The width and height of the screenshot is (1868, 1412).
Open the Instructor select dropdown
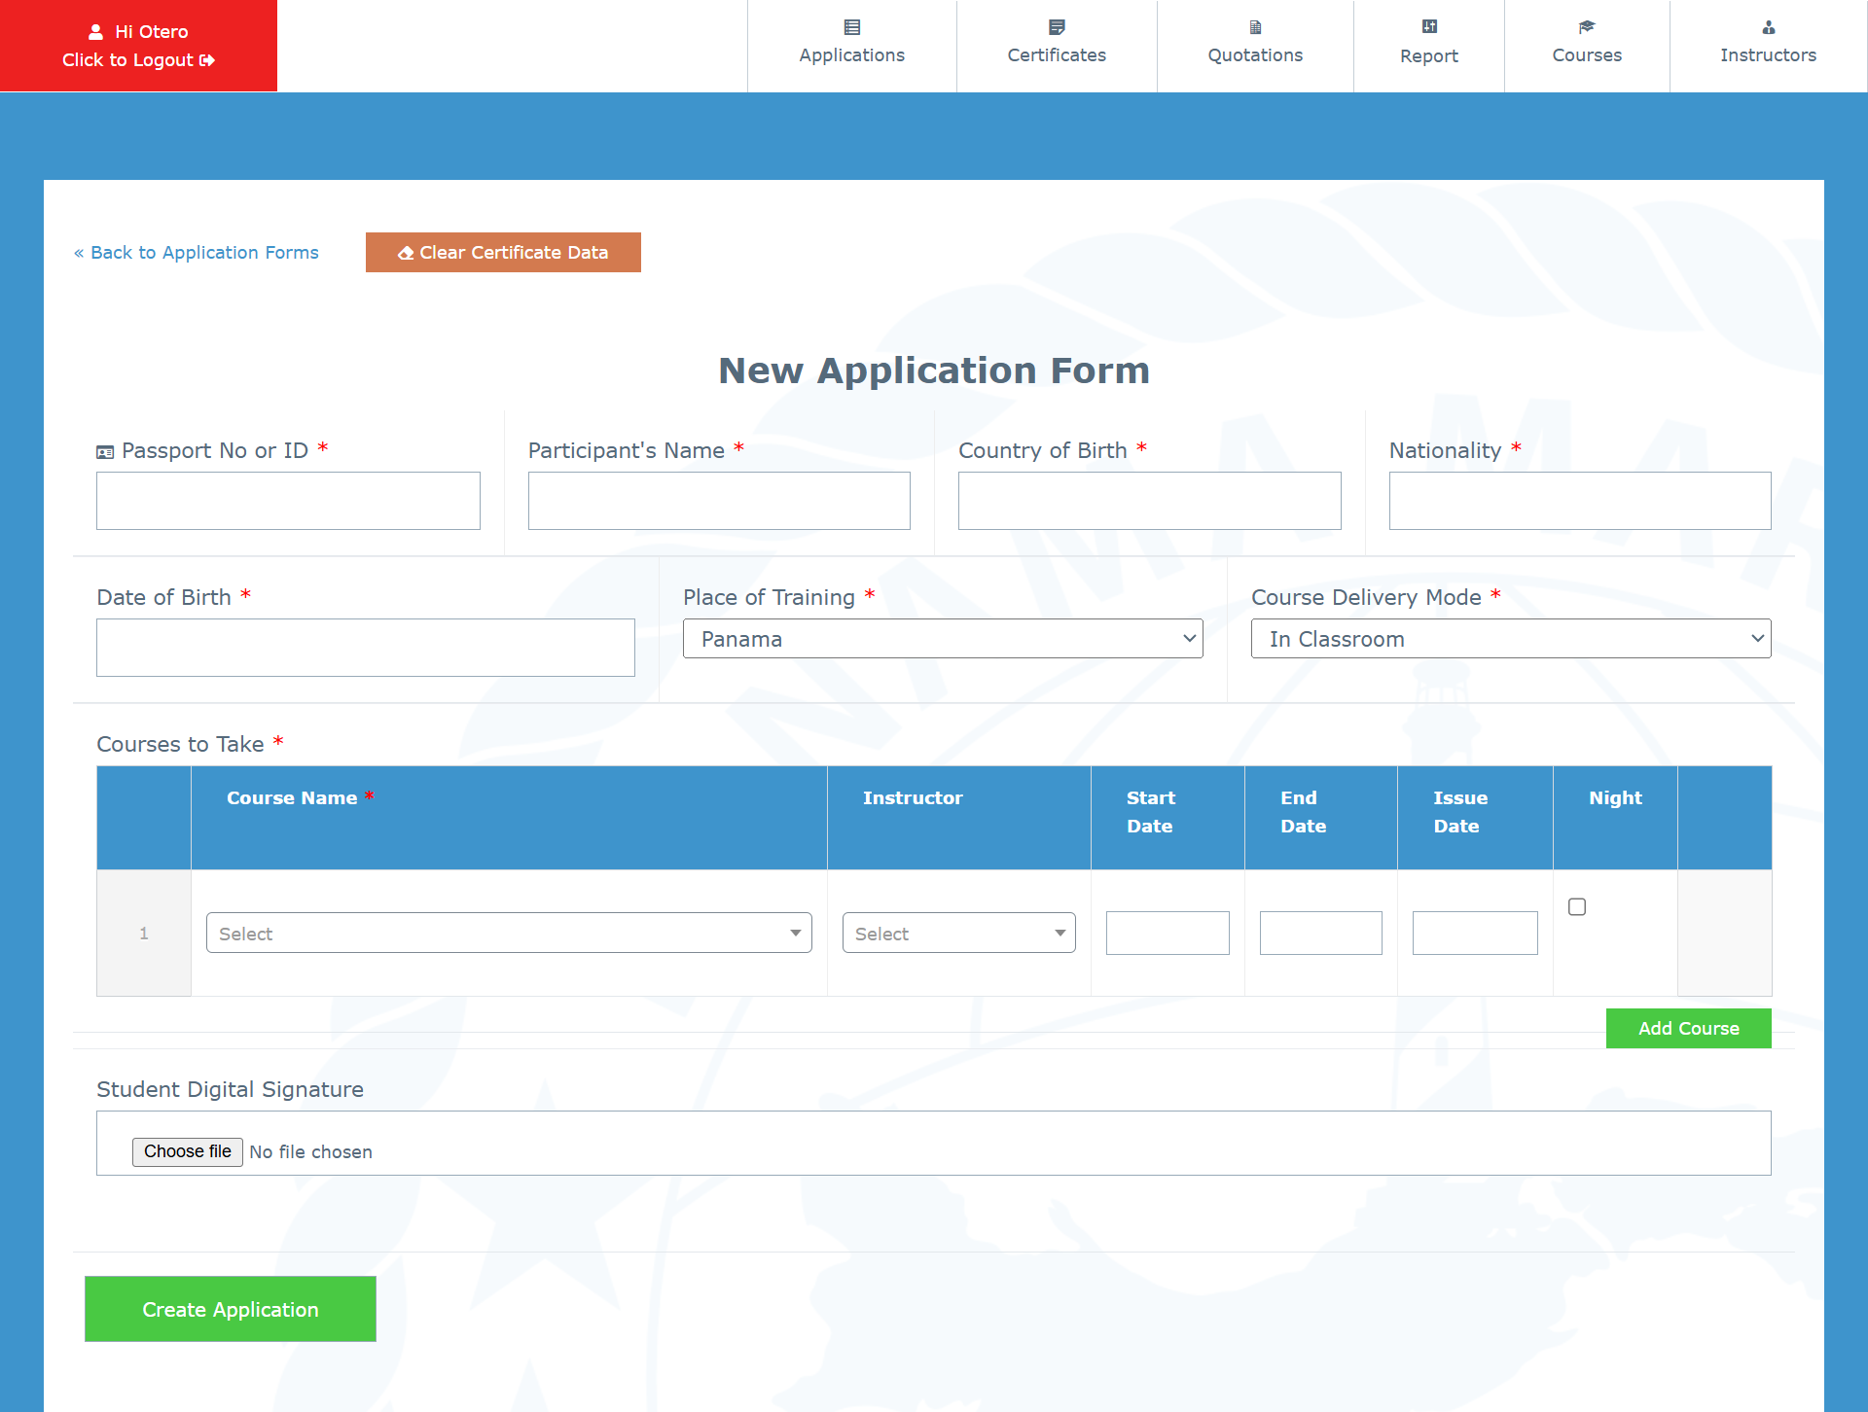(x=958, y=934)
